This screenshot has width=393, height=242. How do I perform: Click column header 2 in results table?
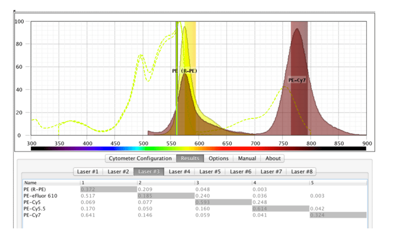click(x=166, y=183)
